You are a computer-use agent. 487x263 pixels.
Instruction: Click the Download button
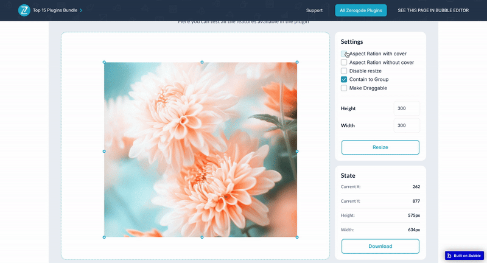tap(380, 246)
